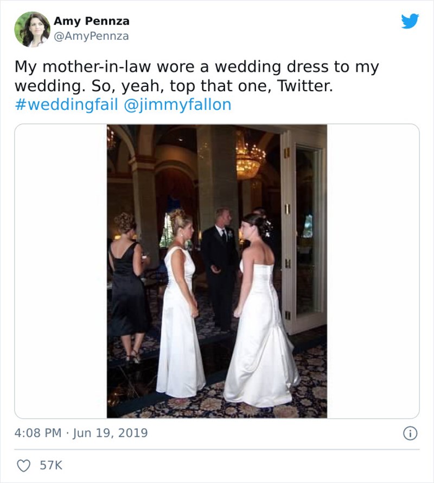Screen dimensions: 434x483
Task: Visit the @jimmyfallon mention
Action: click(178, 104)
